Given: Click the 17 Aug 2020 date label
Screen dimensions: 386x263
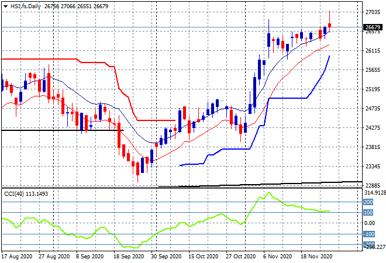Looking at the screenshot, I should pos(17,257).
